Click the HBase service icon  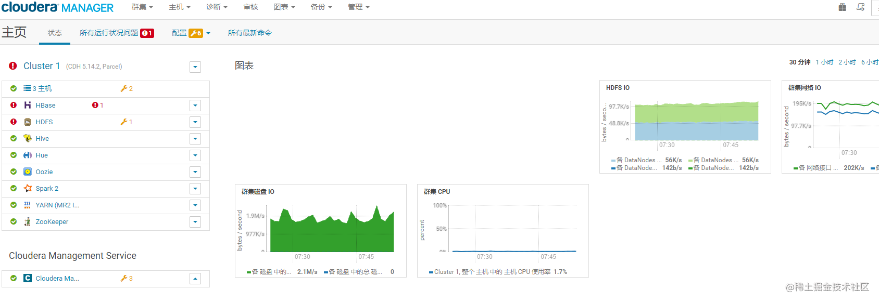28,105
